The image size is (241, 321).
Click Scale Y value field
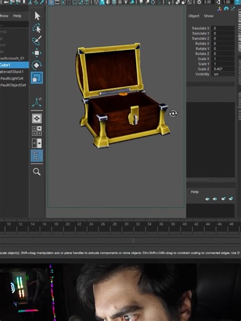click(x=223, y=64)
